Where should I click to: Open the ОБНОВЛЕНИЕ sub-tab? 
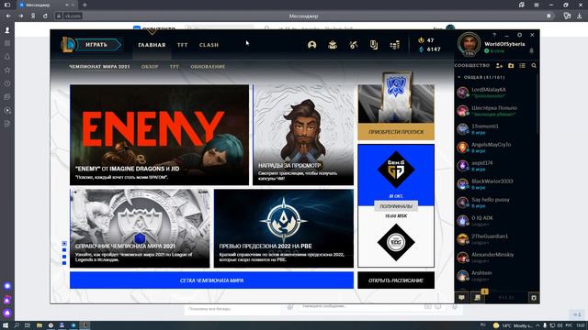208,67
